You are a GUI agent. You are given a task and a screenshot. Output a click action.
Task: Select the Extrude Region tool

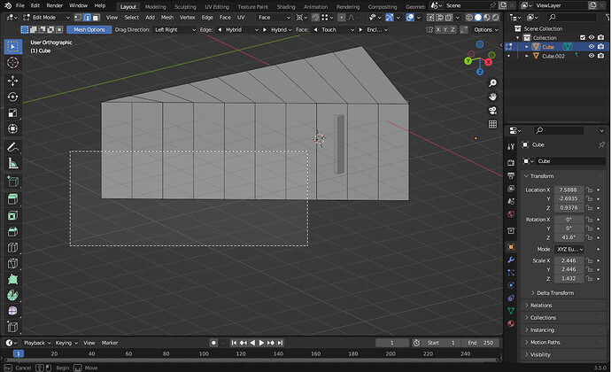[13, 199]
